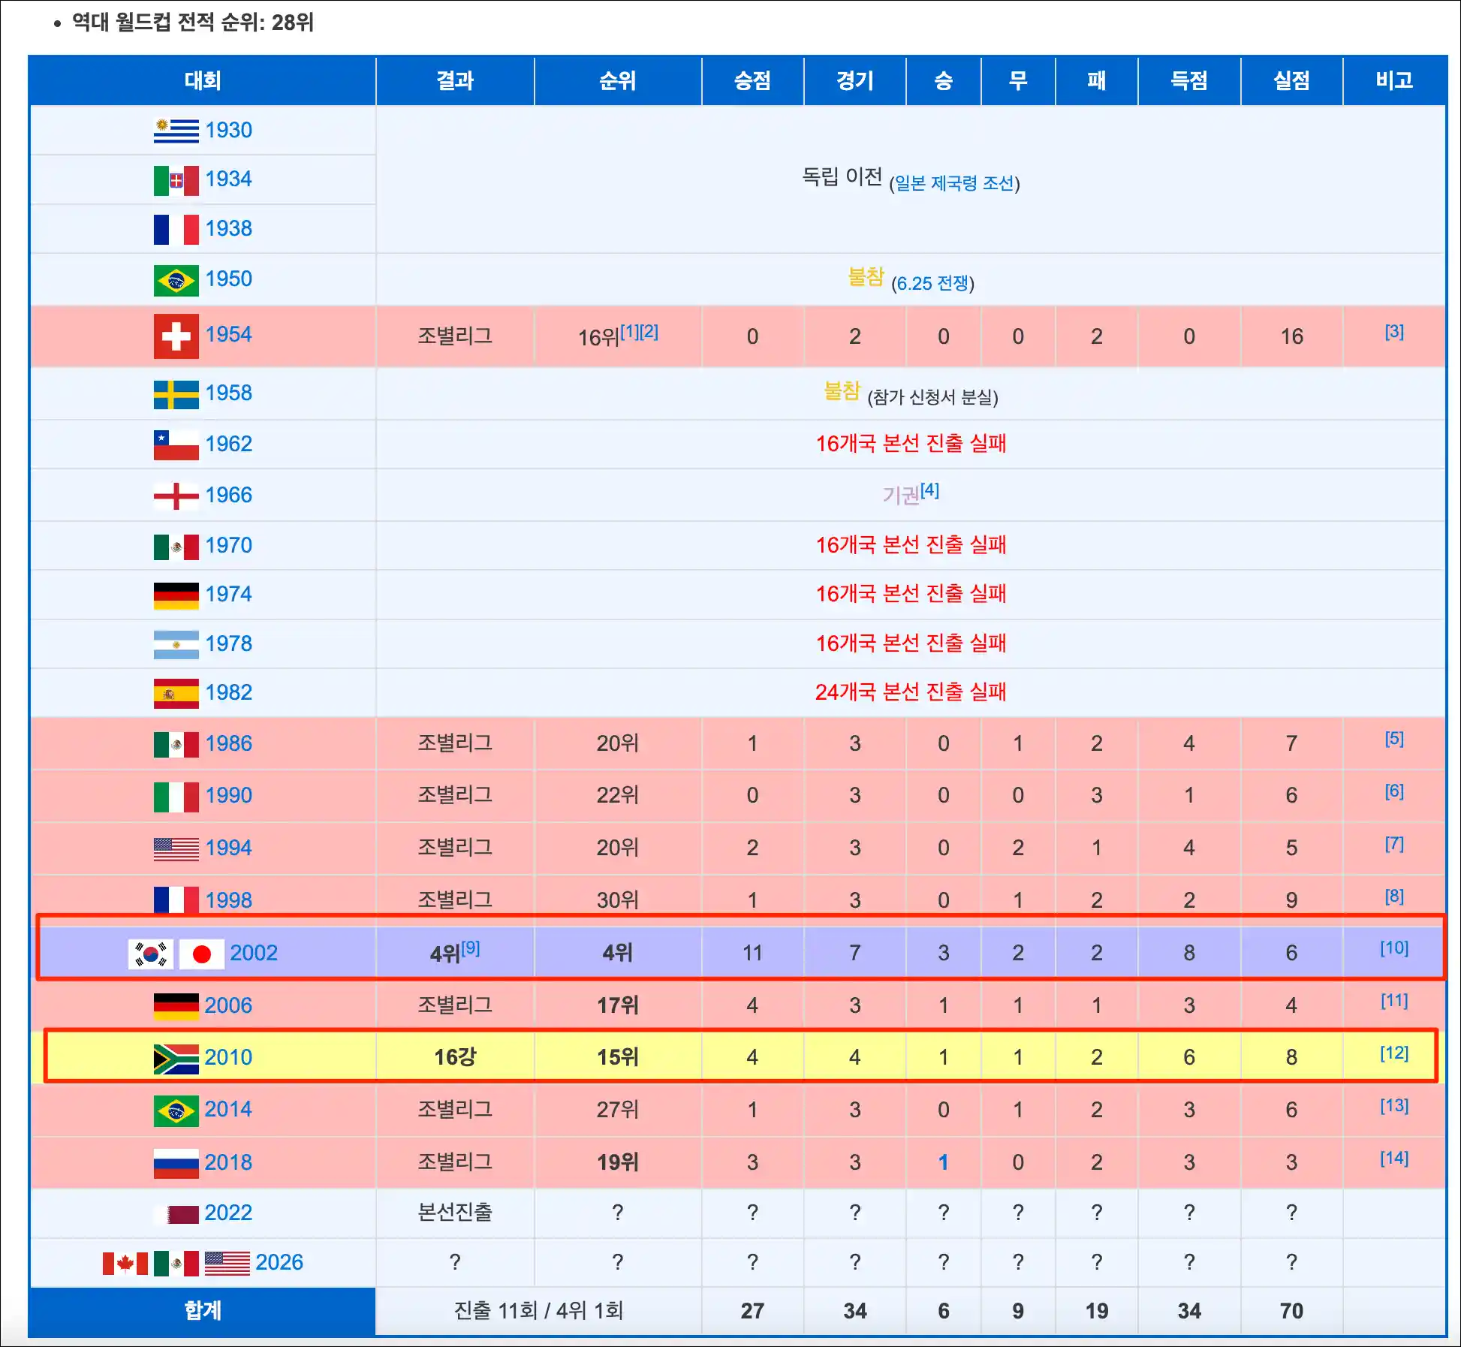This screenshot has height=1347, width=1461.
Task: Click the Canada flag in 2026 row
Action: click(125, 1264)
